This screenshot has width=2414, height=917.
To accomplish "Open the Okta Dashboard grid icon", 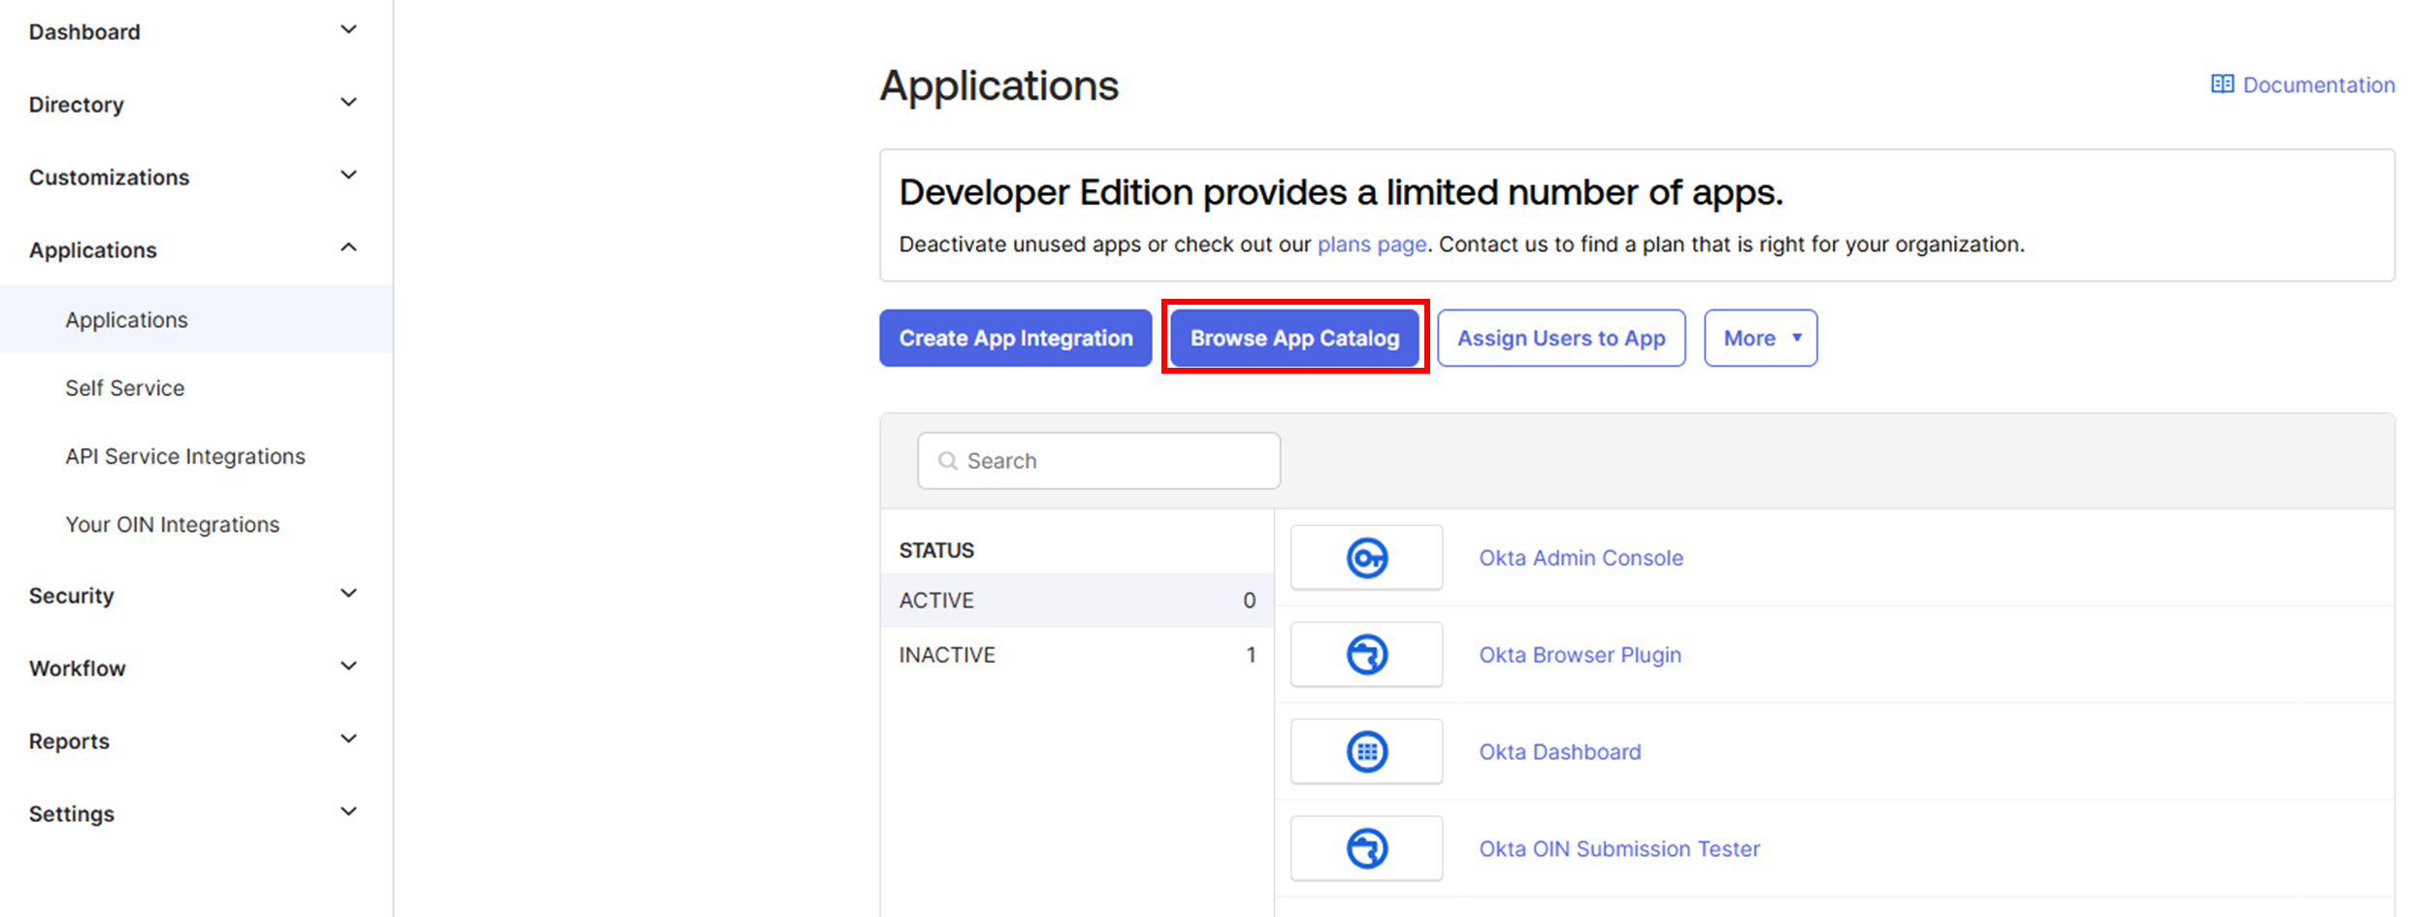I will 1366,752.
